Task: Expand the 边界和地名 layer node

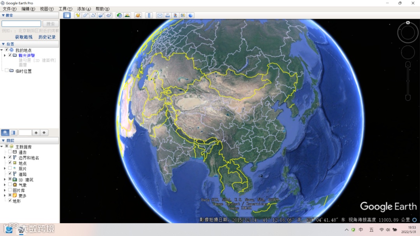Action: coord(5,158)
